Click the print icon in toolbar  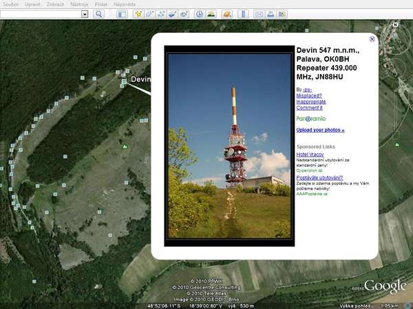(x=271, y=14)
